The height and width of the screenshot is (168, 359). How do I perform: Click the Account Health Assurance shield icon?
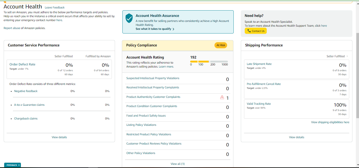[x=129, y=18]
